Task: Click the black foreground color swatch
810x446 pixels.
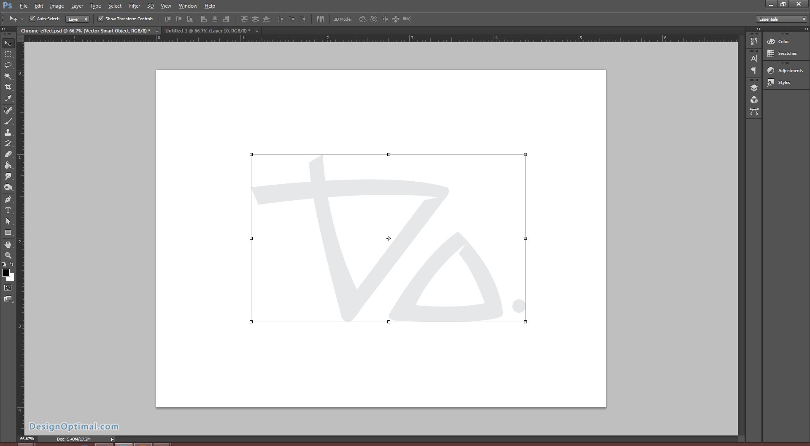Action: 5,273
